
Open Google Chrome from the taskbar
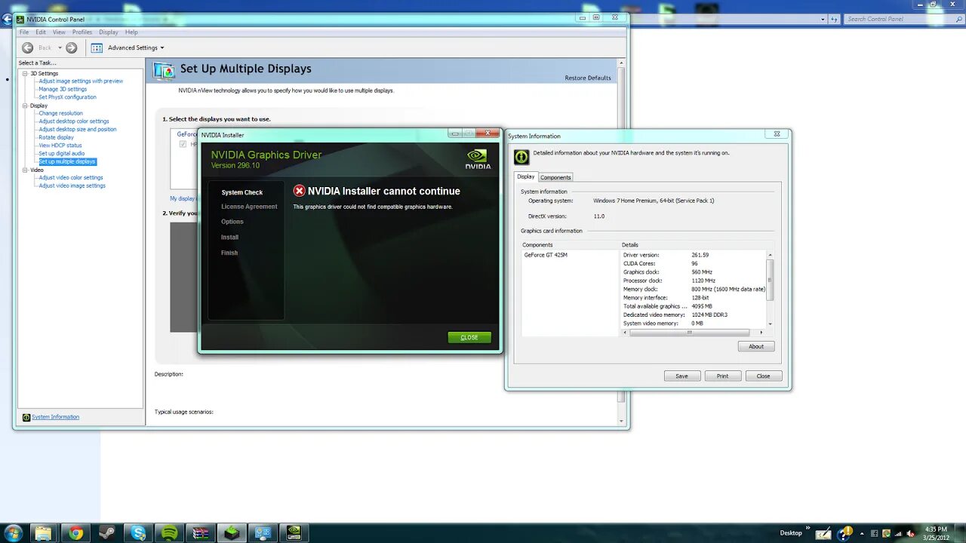coord(75,533)
